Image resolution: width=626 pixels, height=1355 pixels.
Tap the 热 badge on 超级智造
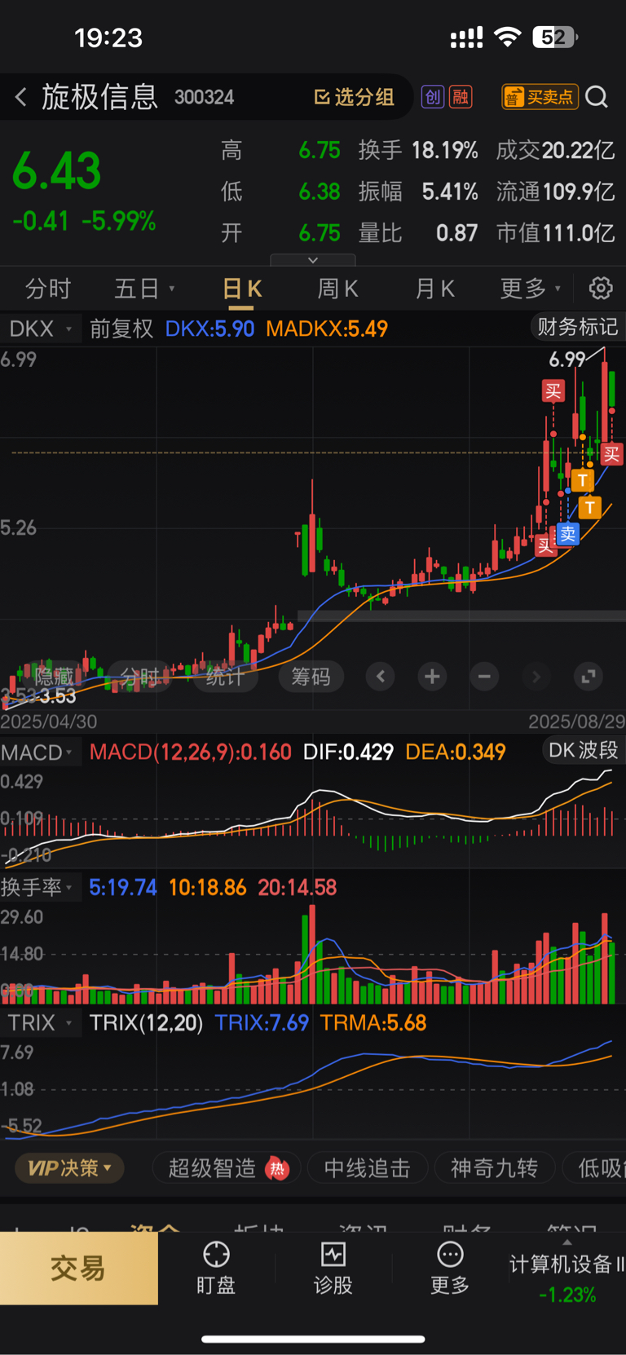[277, 1169]
